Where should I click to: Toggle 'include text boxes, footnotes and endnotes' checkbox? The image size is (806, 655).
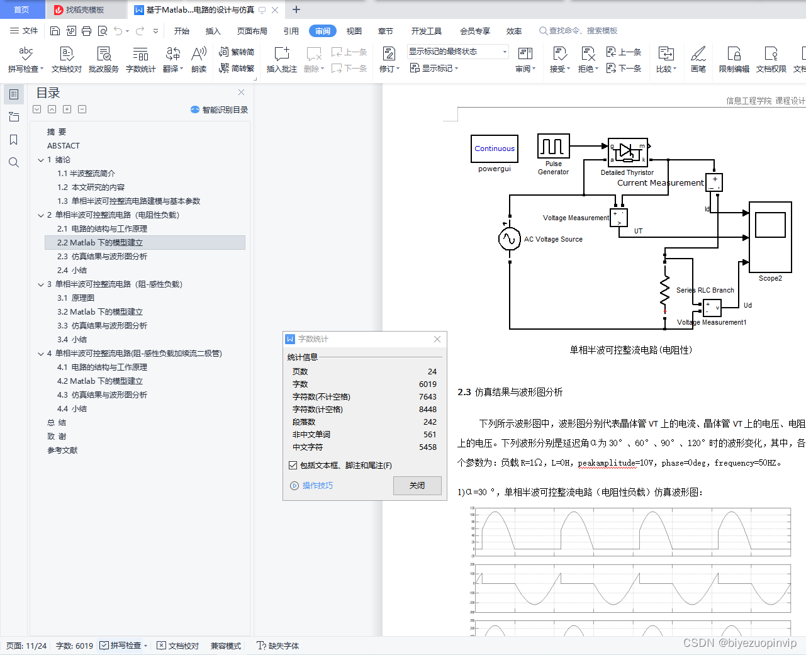click(293, 466)
